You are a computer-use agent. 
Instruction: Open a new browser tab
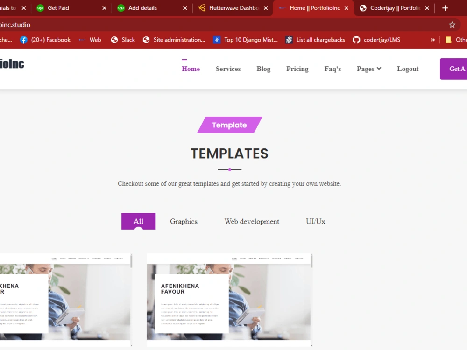click(x=445, y=8)
